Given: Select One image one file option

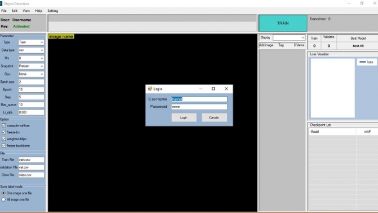Looking at the screenshot, I should point(3,193).
